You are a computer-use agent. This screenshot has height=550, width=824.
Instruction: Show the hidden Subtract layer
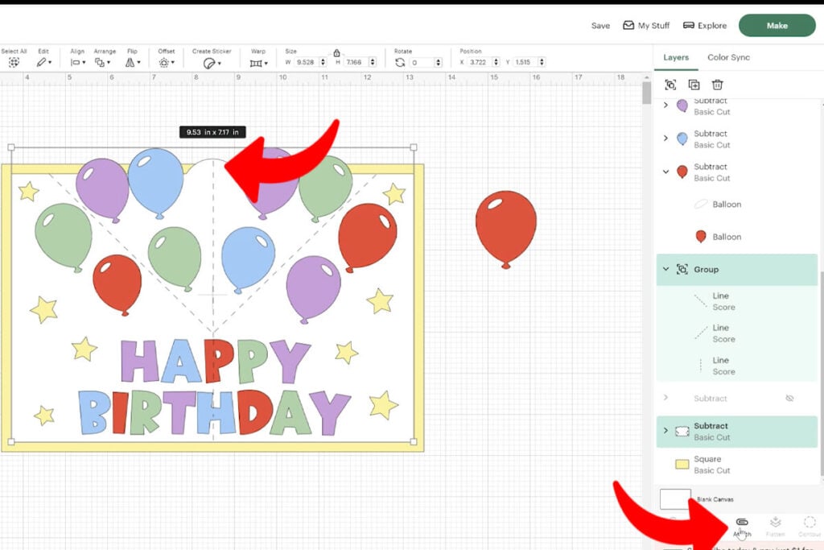point(789,398)
